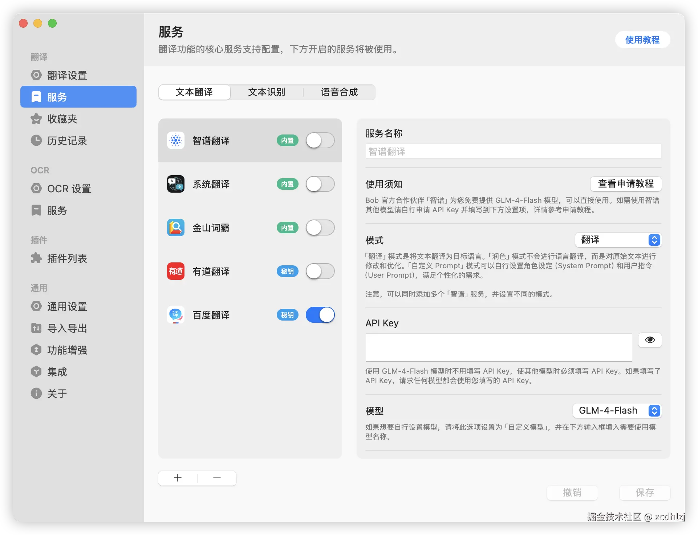This screenshot has height=535, width=698.
Task: Switch to the 文本识别 tab
Action: pyautogui.click(x=267, y=92)
